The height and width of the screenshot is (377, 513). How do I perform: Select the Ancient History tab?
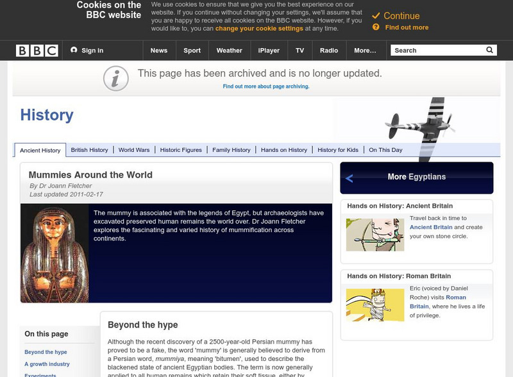tap(40, 150)
